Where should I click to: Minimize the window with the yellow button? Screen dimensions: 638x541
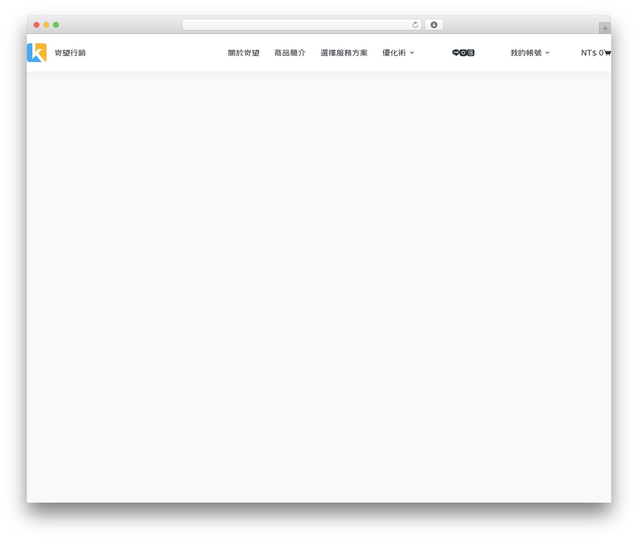(x=46, y=25)
